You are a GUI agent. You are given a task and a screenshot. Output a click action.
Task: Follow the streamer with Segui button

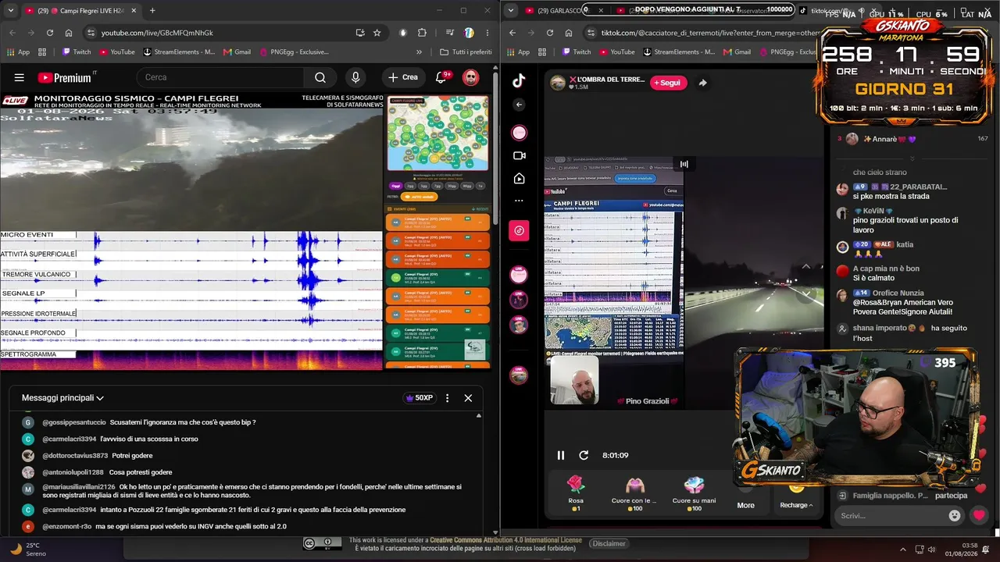[668, 83]
